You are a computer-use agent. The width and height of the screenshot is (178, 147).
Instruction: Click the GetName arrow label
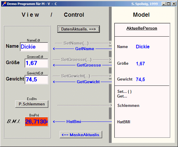[x=85, y=49]
